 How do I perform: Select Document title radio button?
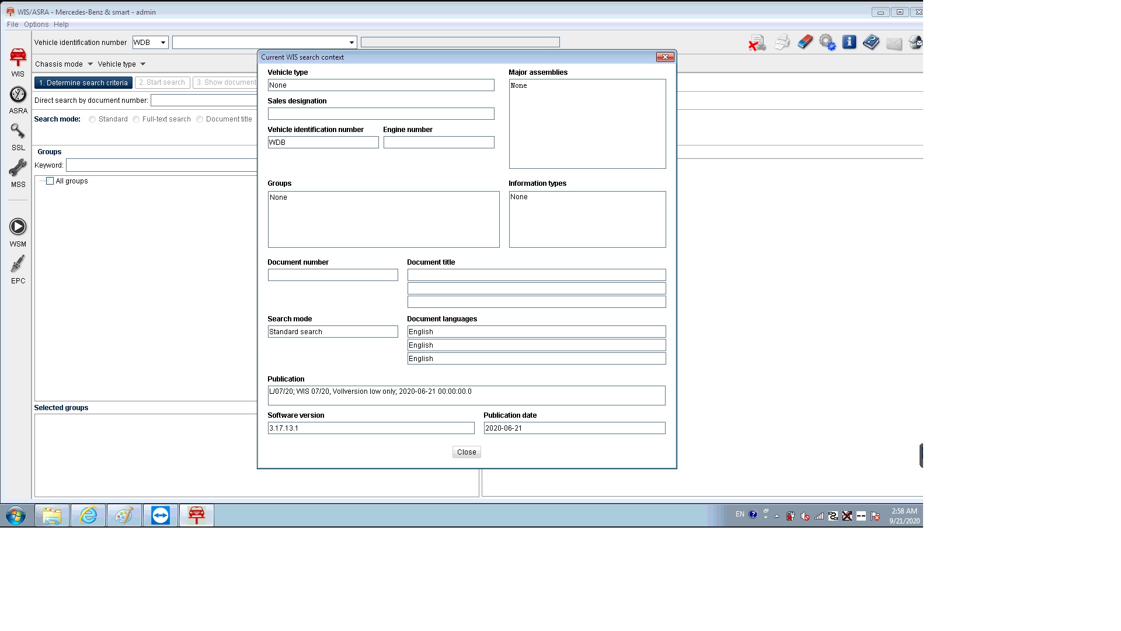(200, 119)
